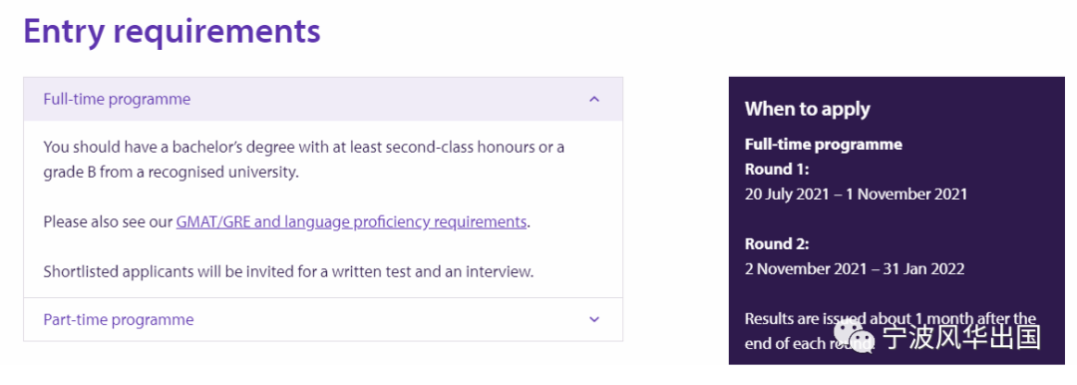Click the Full-time programme accordion title

(117, 99)
